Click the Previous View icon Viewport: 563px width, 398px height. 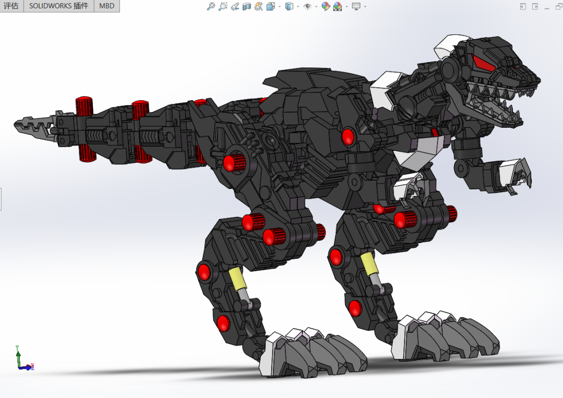(235, 6)
